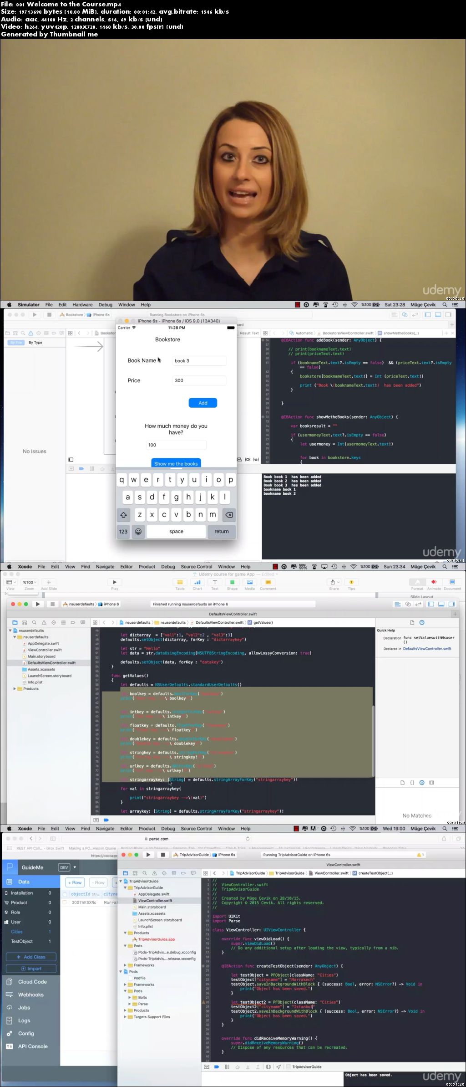The image size is (466, 1087).
Task: Toggle the utilities panel in nsuserdefaults Xcode window
Action: 451,604
